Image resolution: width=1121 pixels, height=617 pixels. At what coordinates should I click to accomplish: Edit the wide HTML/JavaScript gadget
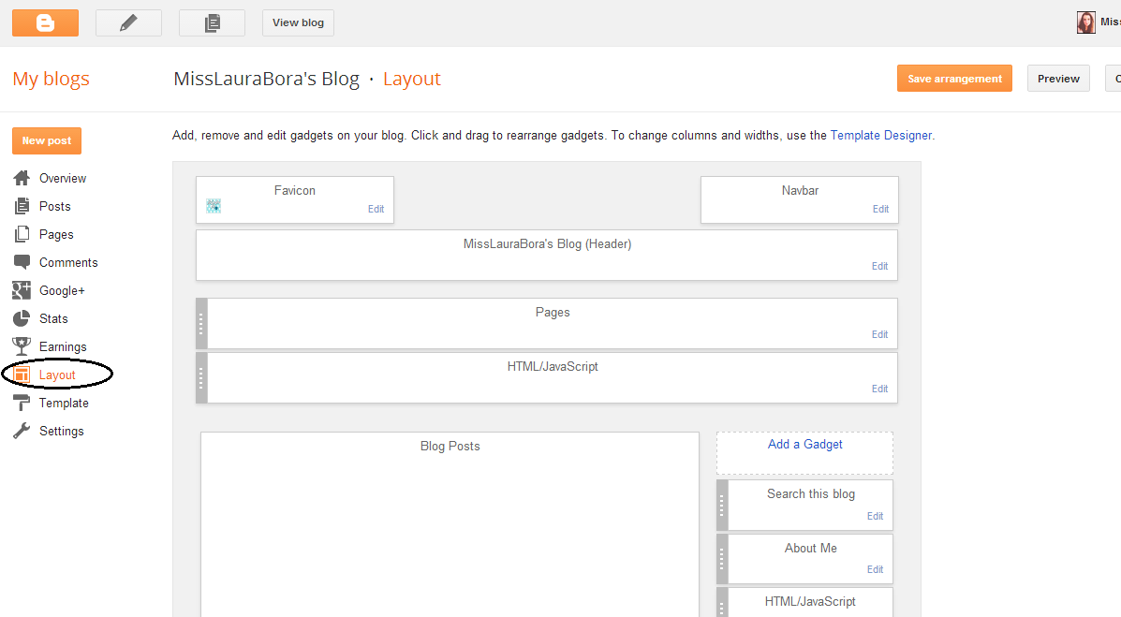879,389
